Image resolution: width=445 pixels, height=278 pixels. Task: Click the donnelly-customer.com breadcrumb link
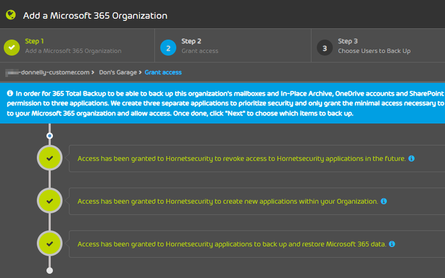click(48, 72)
